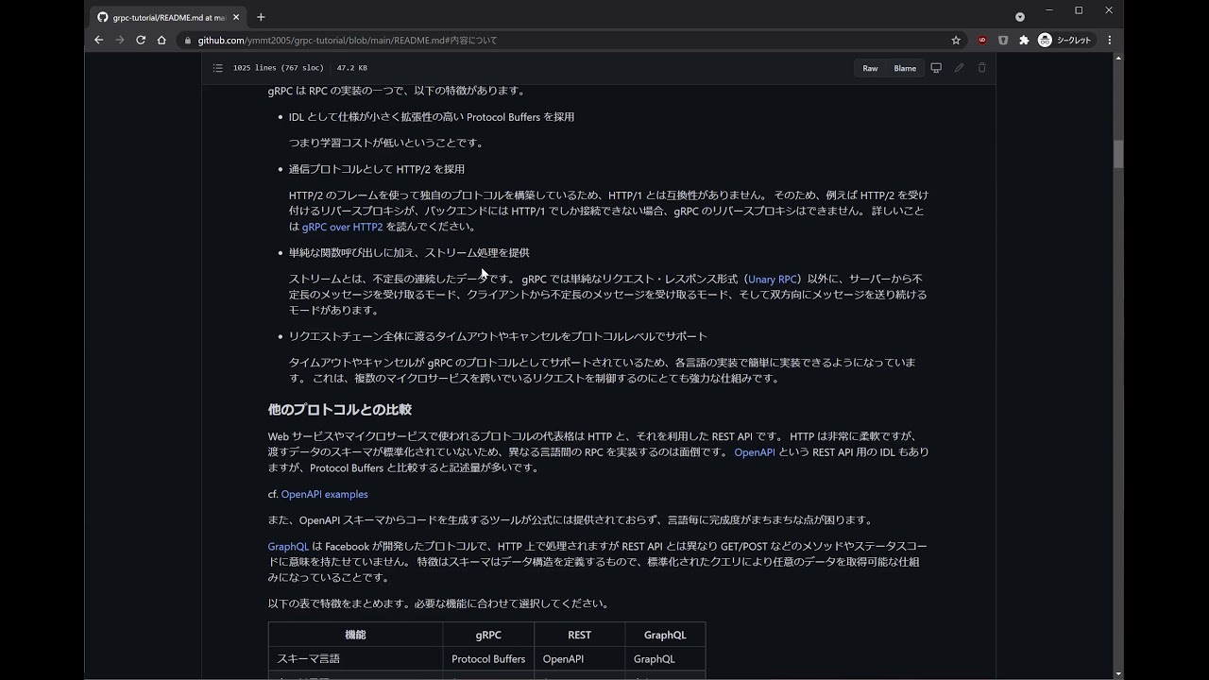Click the shield extension icon
1209x680 pixels.
(x=1003, y=41)
